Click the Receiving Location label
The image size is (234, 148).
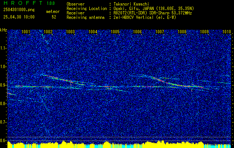click(x=87, y=9)
